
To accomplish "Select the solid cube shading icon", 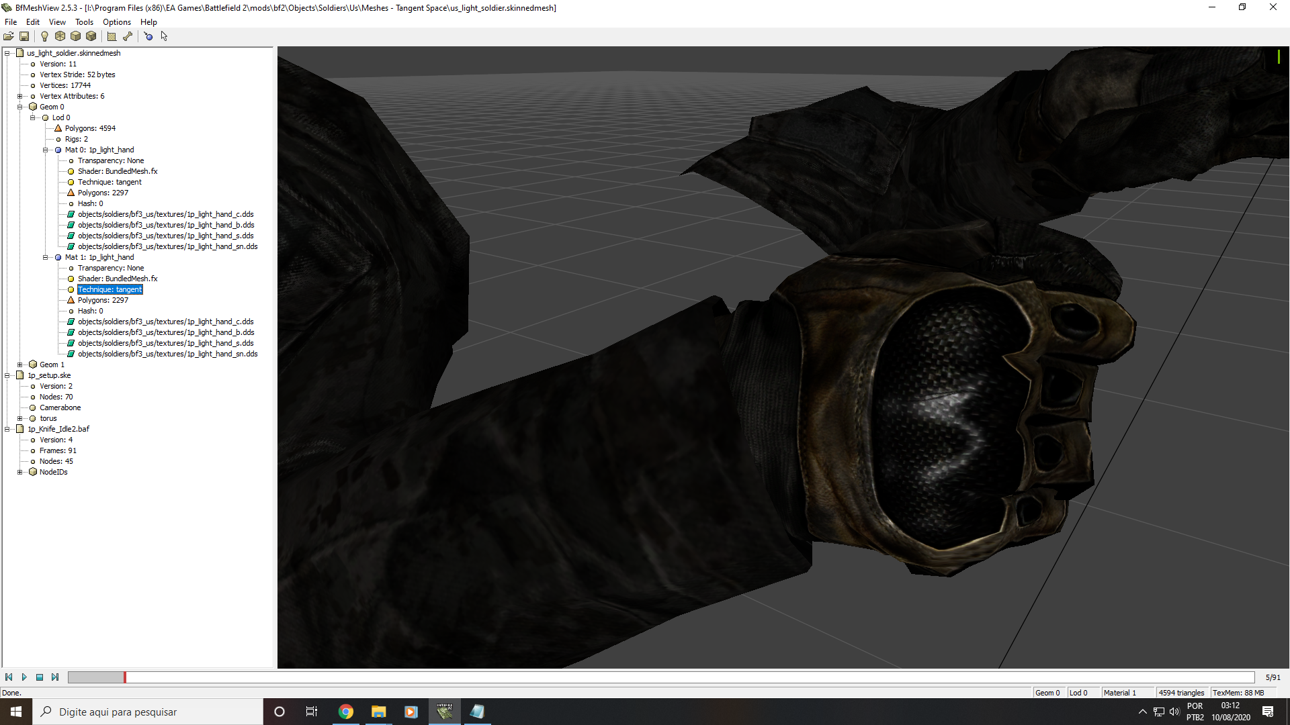I will (x=76, y=36).
